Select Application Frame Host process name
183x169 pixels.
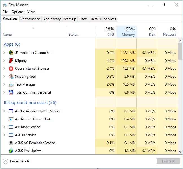click(33, 119)
